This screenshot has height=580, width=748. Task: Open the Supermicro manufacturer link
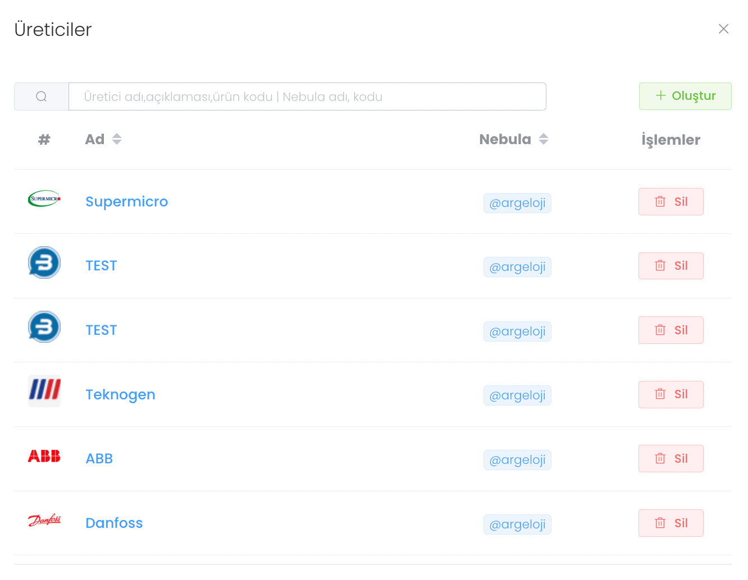(x=126, y=202)
